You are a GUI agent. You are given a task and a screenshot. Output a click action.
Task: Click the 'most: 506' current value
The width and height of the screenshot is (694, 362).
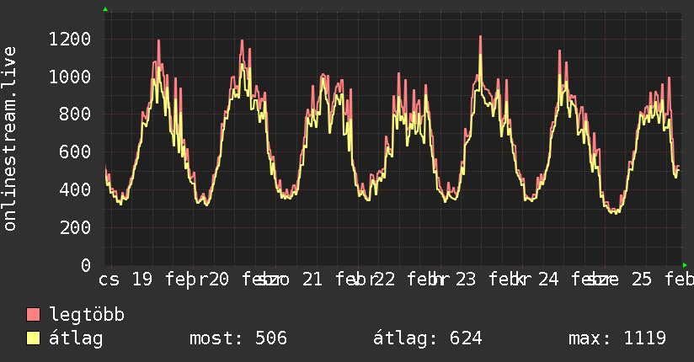click(238, 338)
